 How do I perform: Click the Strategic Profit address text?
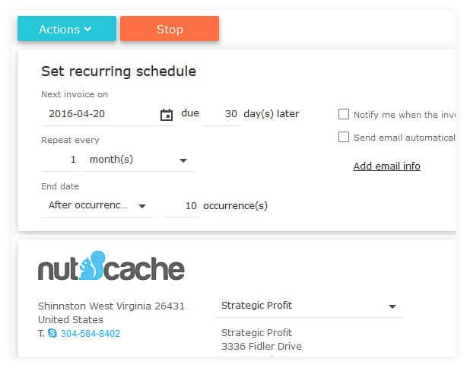coord(261,339)
